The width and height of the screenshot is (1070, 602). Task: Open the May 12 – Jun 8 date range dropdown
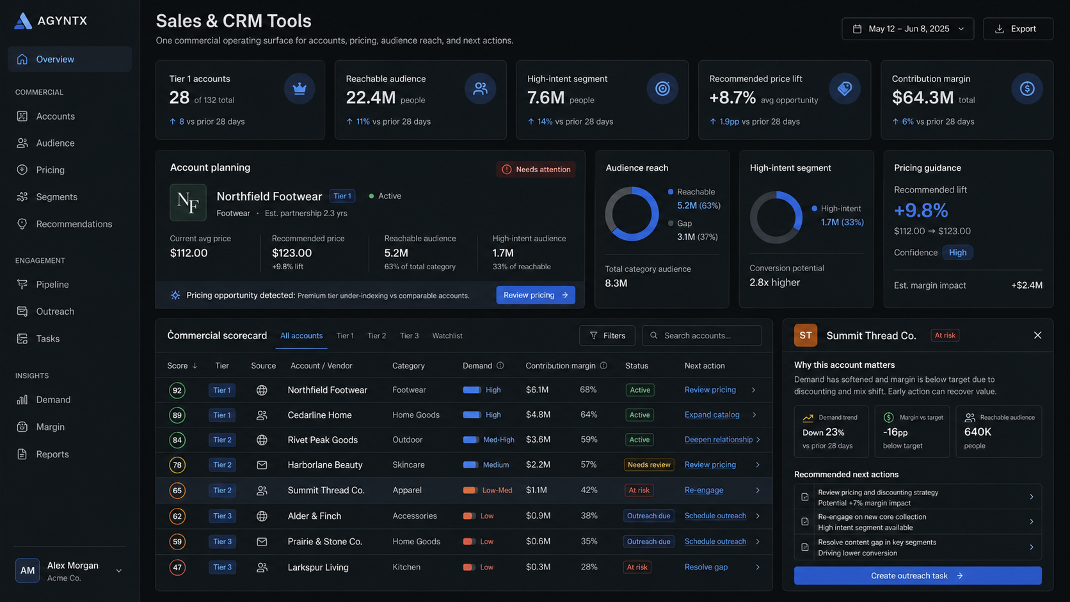[907, 29]
